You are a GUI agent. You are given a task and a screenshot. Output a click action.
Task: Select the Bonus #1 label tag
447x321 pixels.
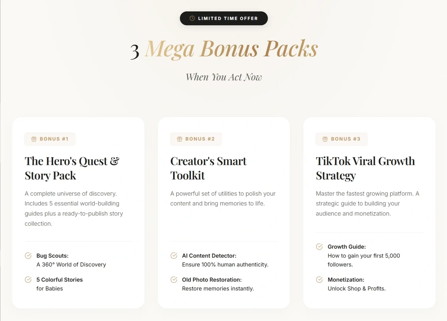pyautogui.click(x=50, y=139)
